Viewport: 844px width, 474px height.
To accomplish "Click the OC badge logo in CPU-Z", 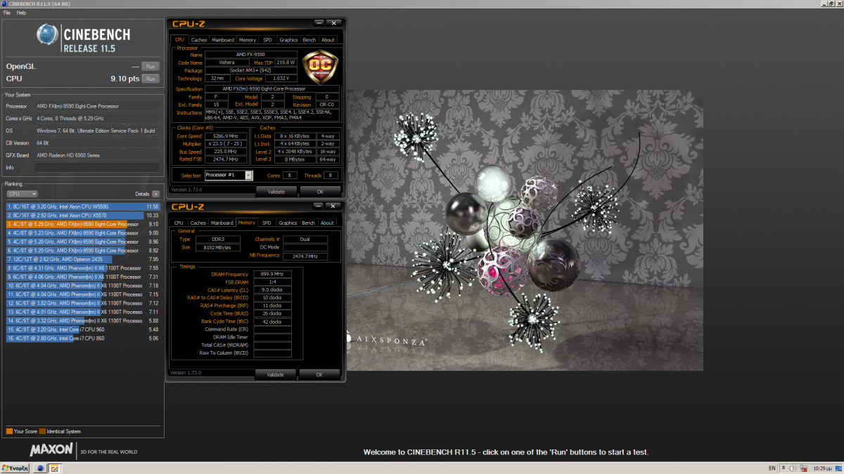I will (320, 67).
